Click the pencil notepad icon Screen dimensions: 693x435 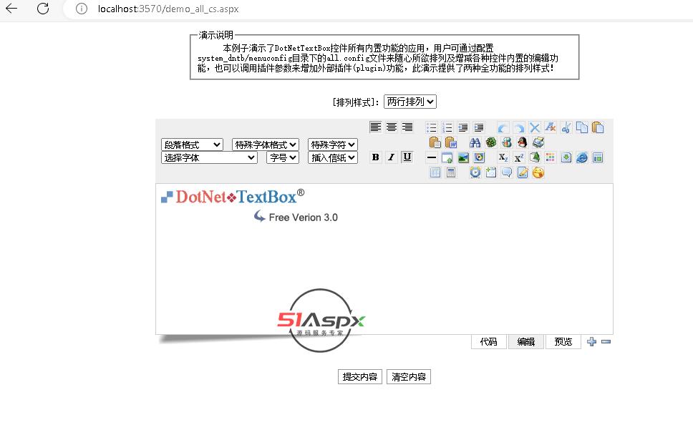[523, 172]
